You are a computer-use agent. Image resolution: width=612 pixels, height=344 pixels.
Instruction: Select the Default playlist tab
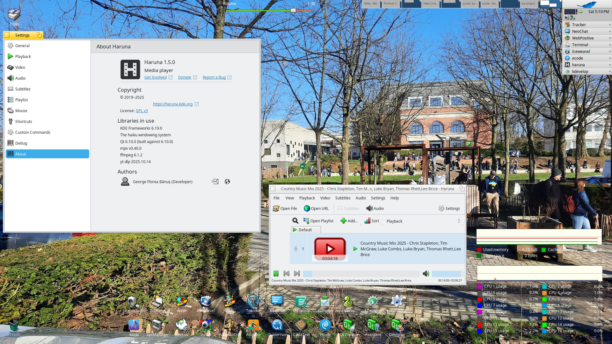point(305,230)
